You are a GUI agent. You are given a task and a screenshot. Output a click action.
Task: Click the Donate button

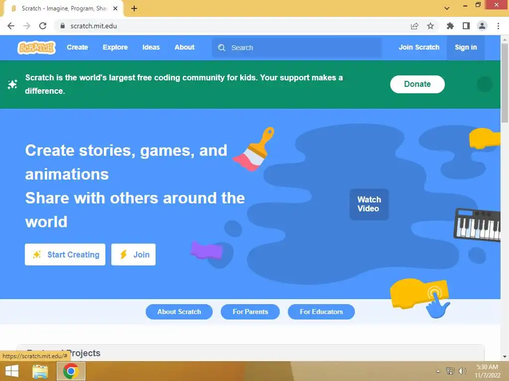[418, 84]
